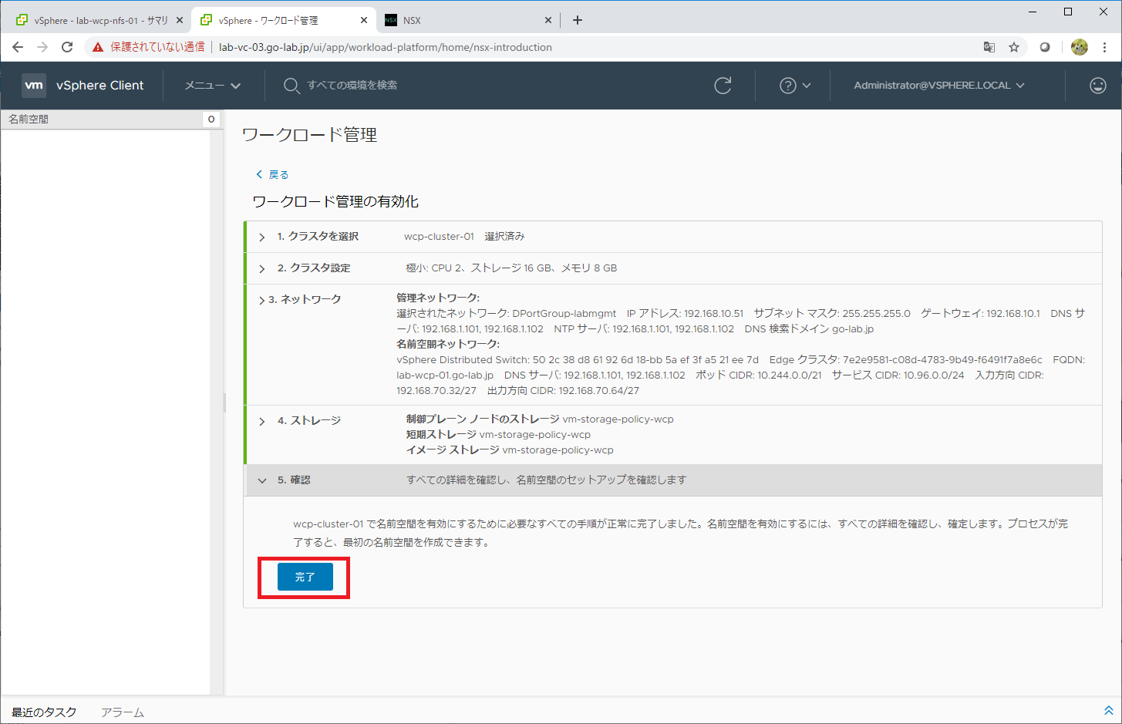Click the translate page icon
1122x724 pixels.
[989, 47]
